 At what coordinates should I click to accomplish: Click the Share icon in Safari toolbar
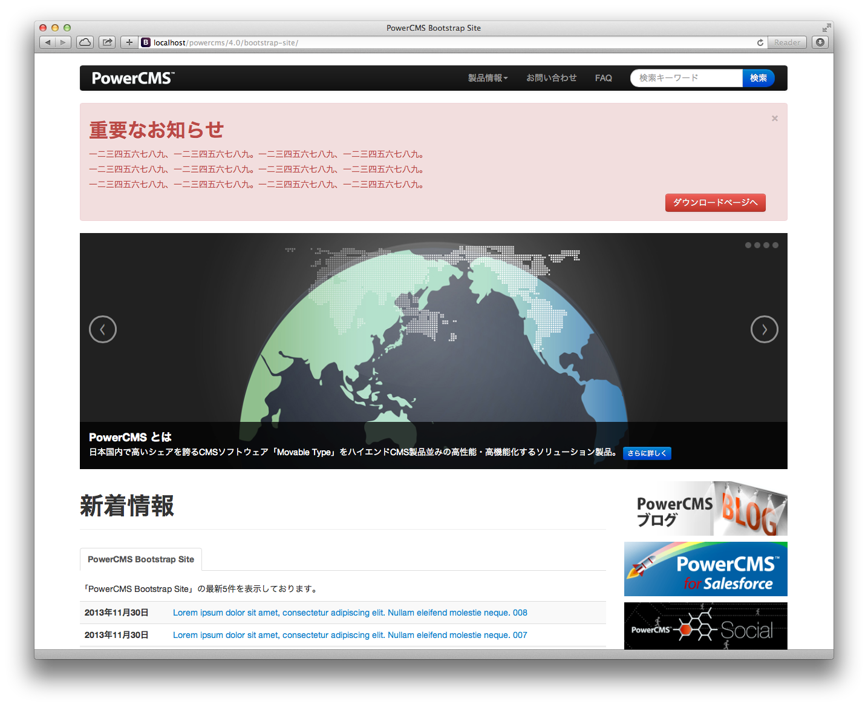(107, 42)
